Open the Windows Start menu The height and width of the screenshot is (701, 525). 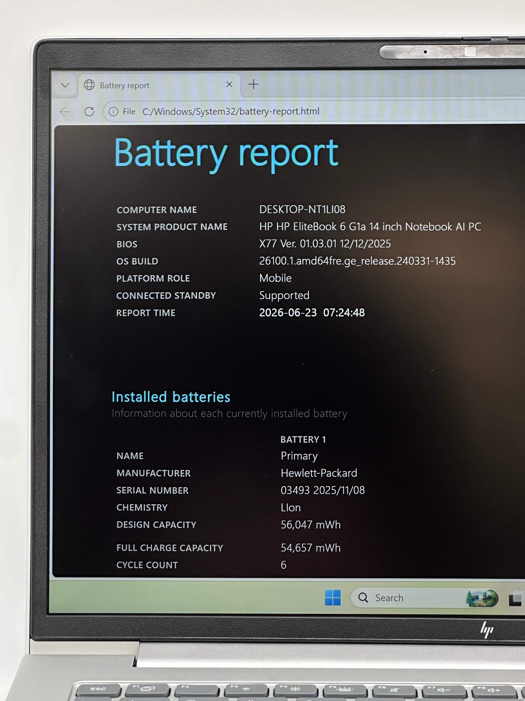coord(333,598)
